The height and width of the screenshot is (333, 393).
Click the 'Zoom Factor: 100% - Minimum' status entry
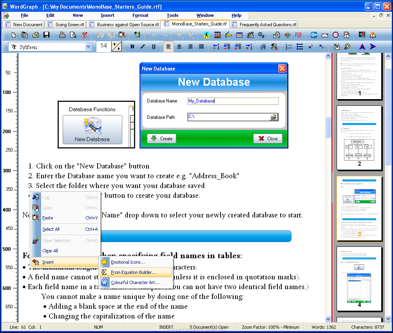pyautogui.click(x=270, y=327)
